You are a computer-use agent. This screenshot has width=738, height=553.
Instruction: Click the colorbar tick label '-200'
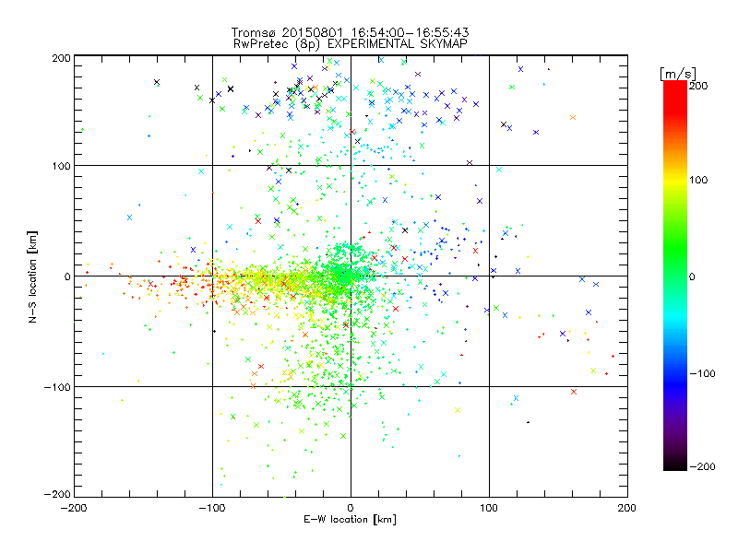coord(702,466)
